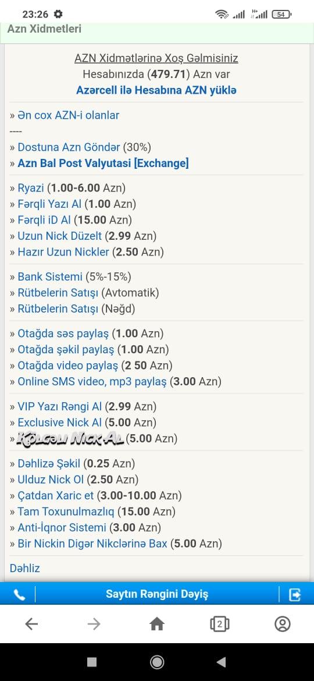Tap the Android circle home button
Image resolution: width=314 pixels, height=681 pixels.
point(157,662)
